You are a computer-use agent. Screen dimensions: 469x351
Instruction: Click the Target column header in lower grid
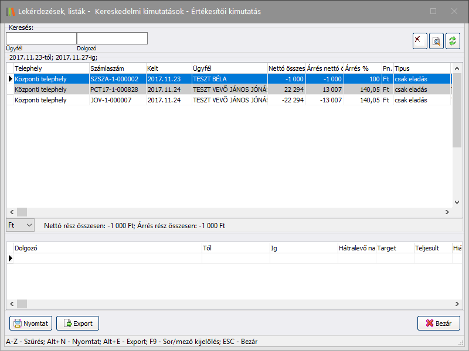point(394,248)
